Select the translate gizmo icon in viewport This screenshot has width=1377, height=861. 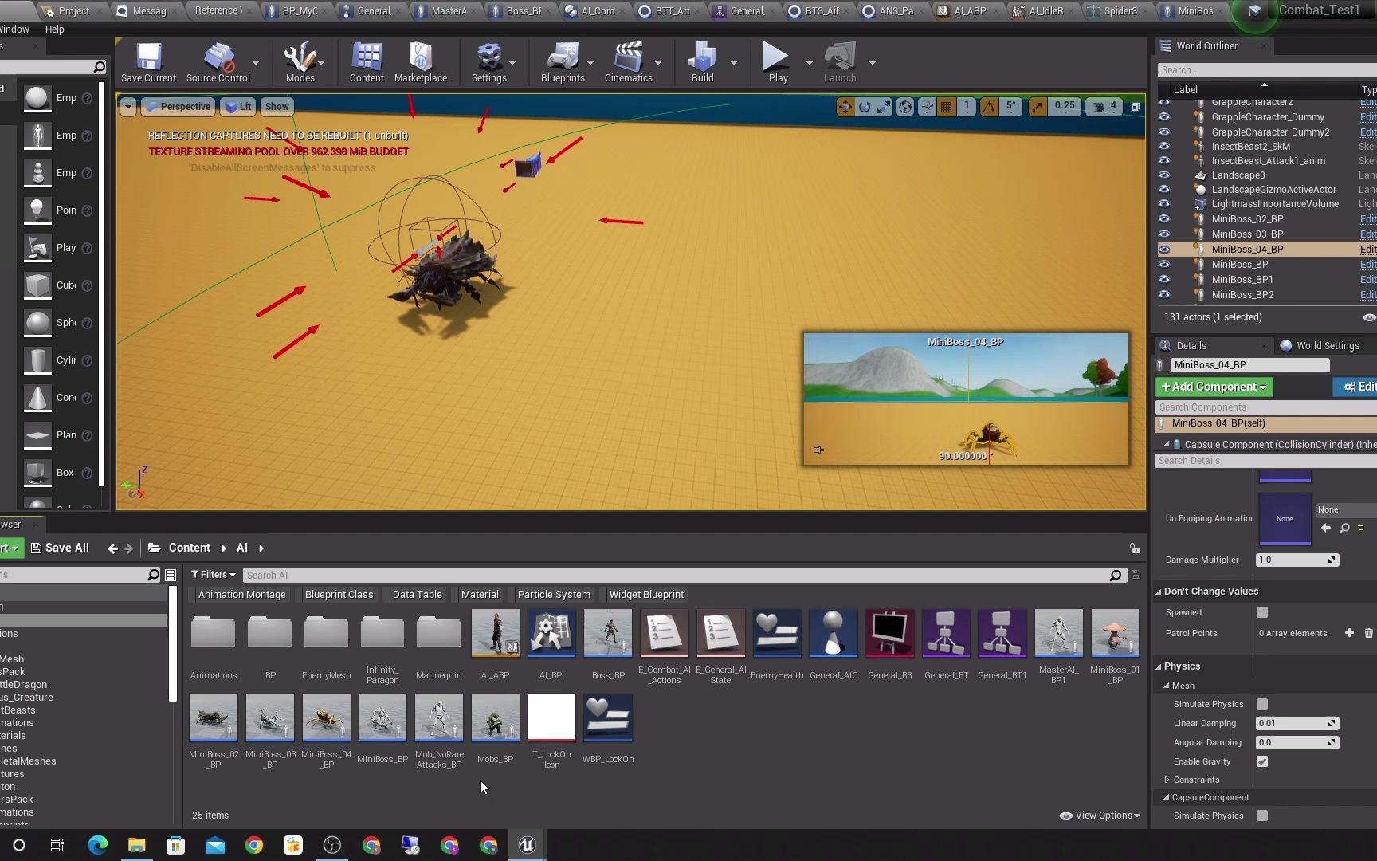click(x=845, y=106)
